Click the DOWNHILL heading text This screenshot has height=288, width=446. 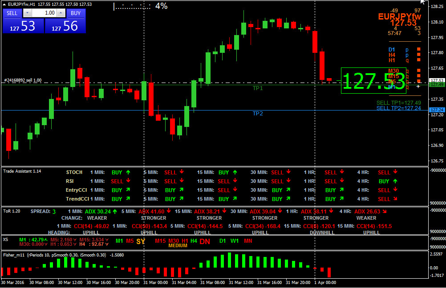tap(322, 233)
